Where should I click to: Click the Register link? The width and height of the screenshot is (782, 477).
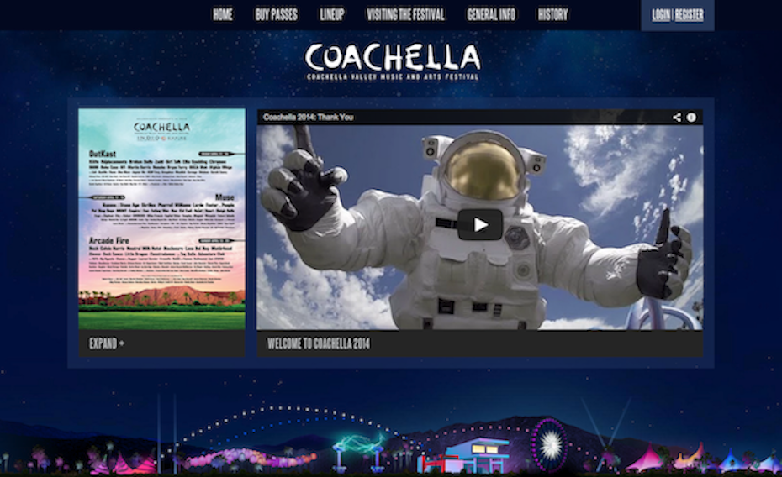pos(690,15)
